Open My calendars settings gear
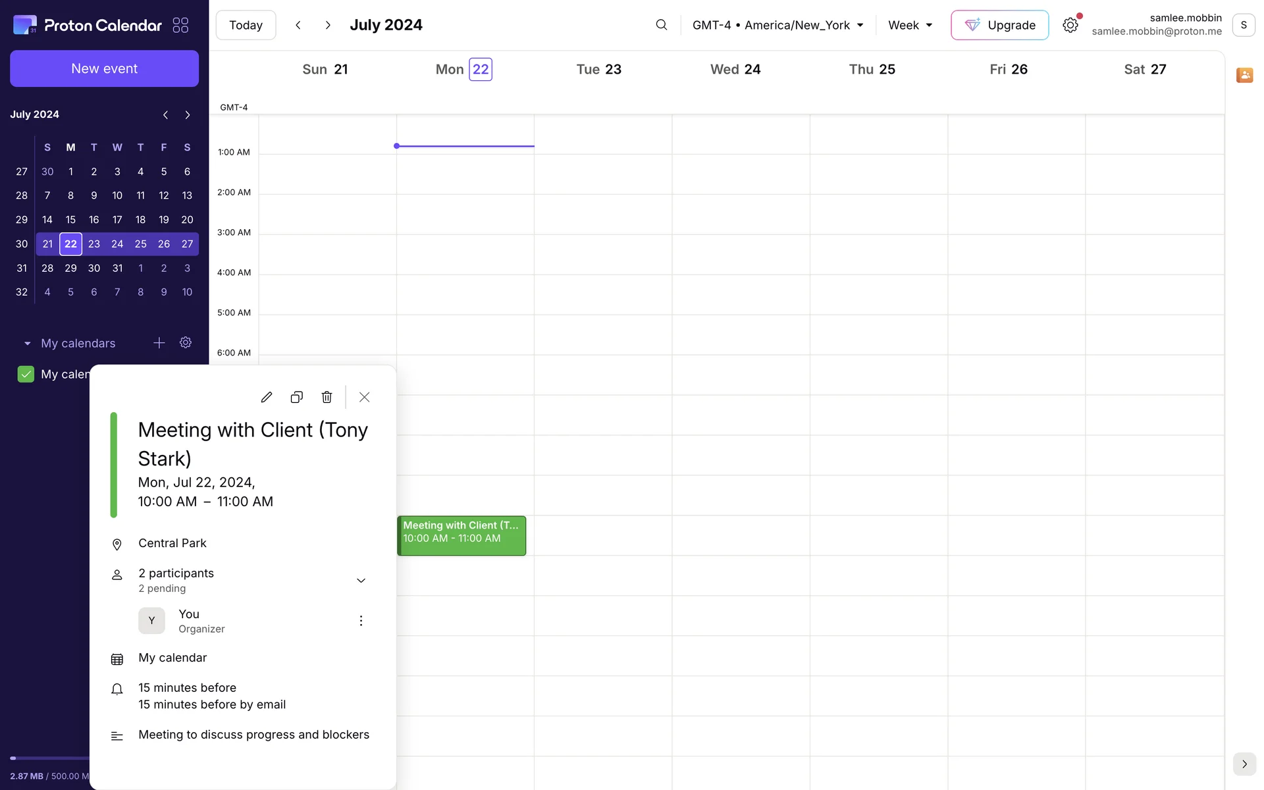Viewport: 1264px width, 790px height. coord(186,343)
